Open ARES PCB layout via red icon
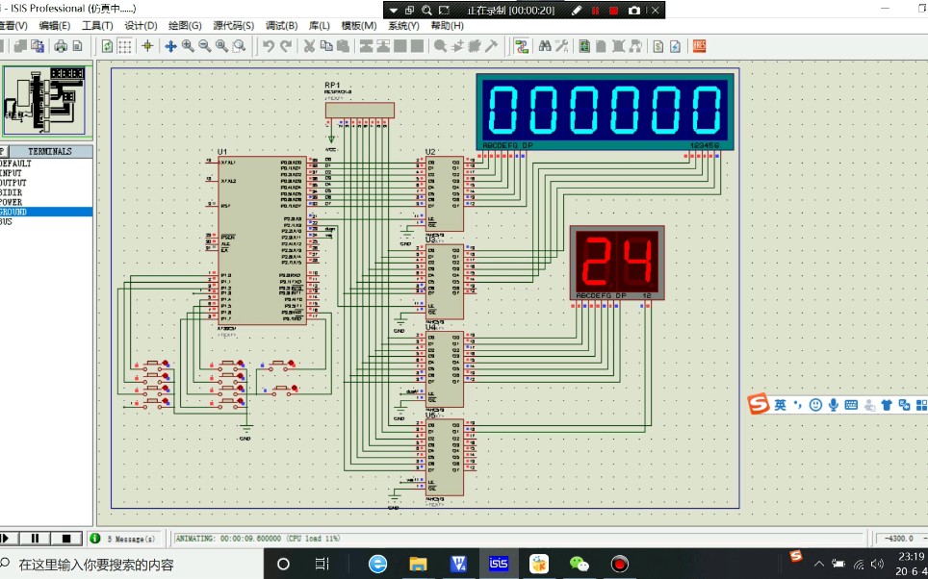The image size is (928, 579). coord(700,46)
